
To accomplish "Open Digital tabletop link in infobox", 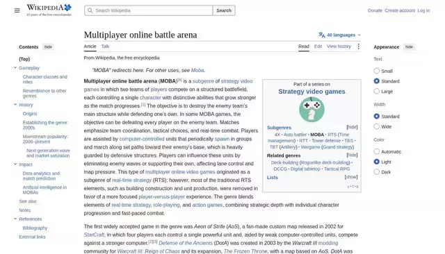I will [x=305, y=169].
